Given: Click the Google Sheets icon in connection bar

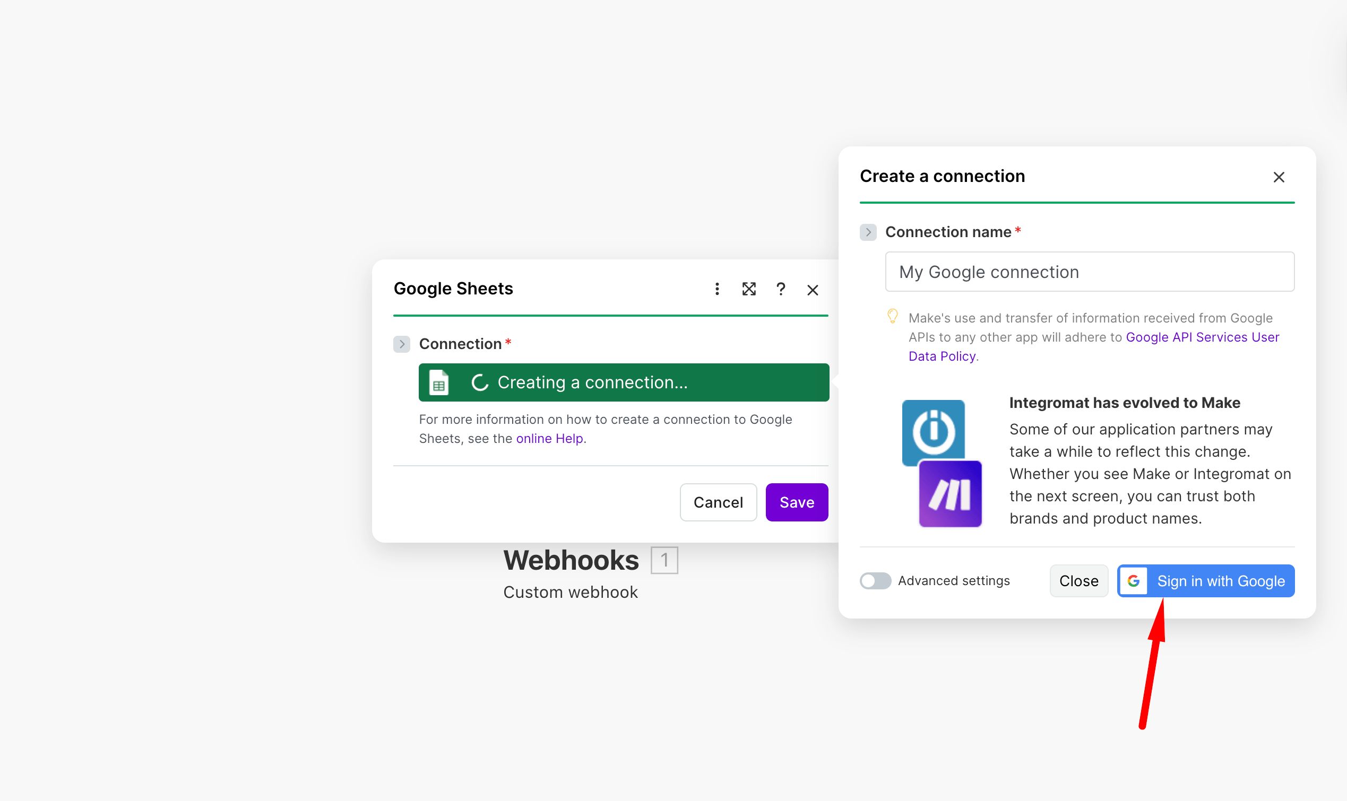Looking at the screenshot, I should point(438,382).
